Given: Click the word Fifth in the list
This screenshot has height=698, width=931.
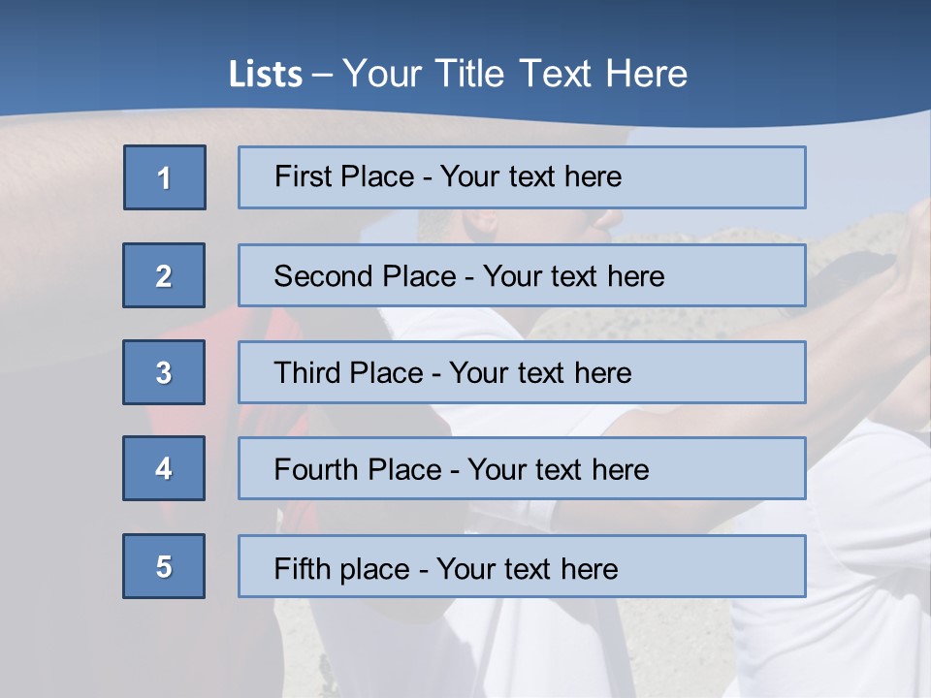Looking at the screenshot, I should tap(302, 568).
